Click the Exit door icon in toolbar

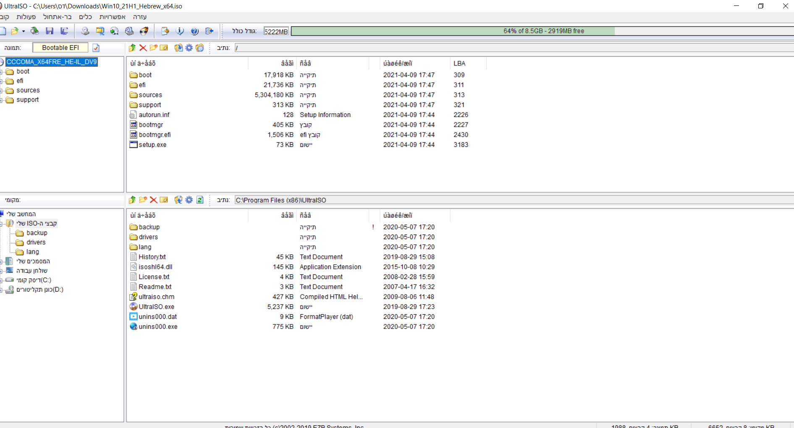(209, 31)
